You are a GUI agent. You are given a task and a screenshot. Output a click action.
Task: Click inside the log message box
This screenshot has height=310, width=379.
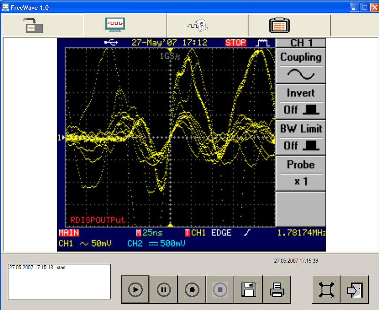click(59, 282)
